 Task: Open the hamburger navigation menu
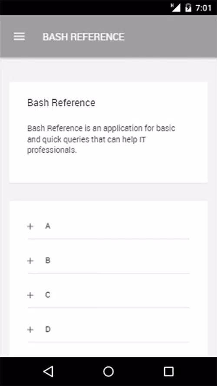point(19,36)
